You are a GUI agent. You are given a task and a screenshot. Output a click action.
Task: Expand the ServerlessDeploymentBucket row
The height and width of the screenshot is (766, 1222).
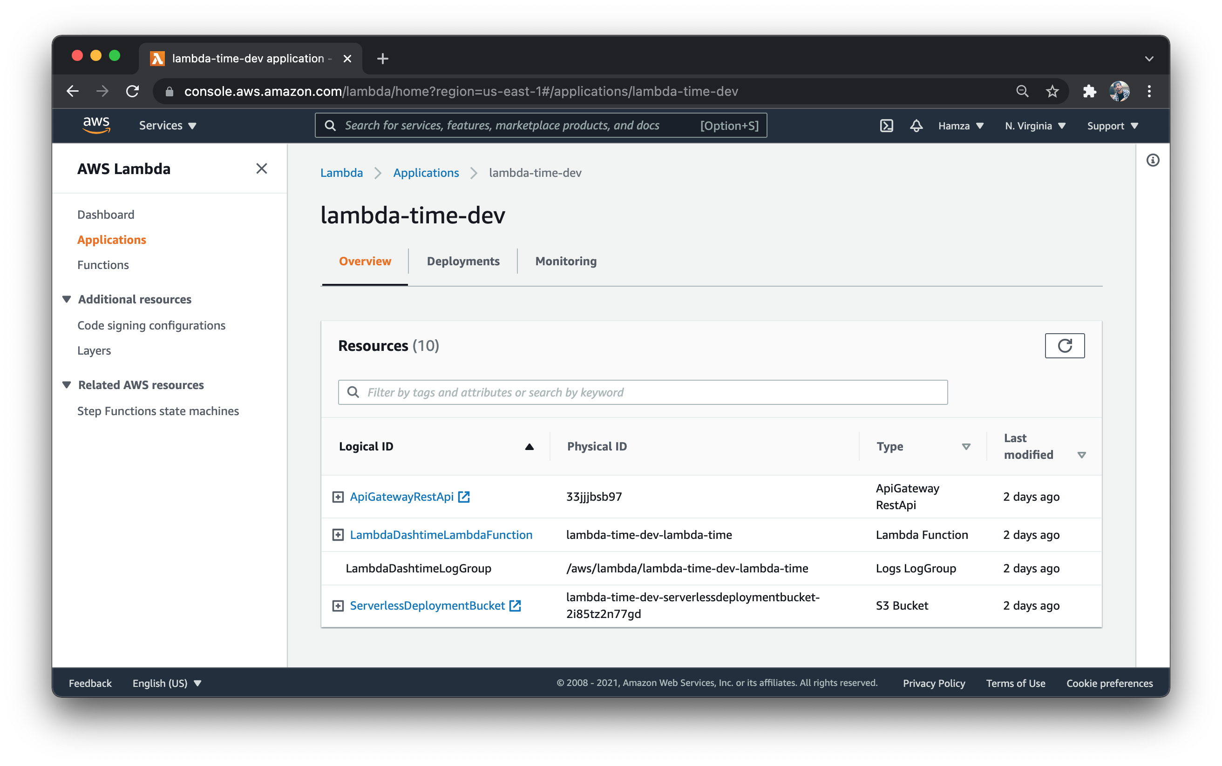pyautogui.click(x=338, y=606)
